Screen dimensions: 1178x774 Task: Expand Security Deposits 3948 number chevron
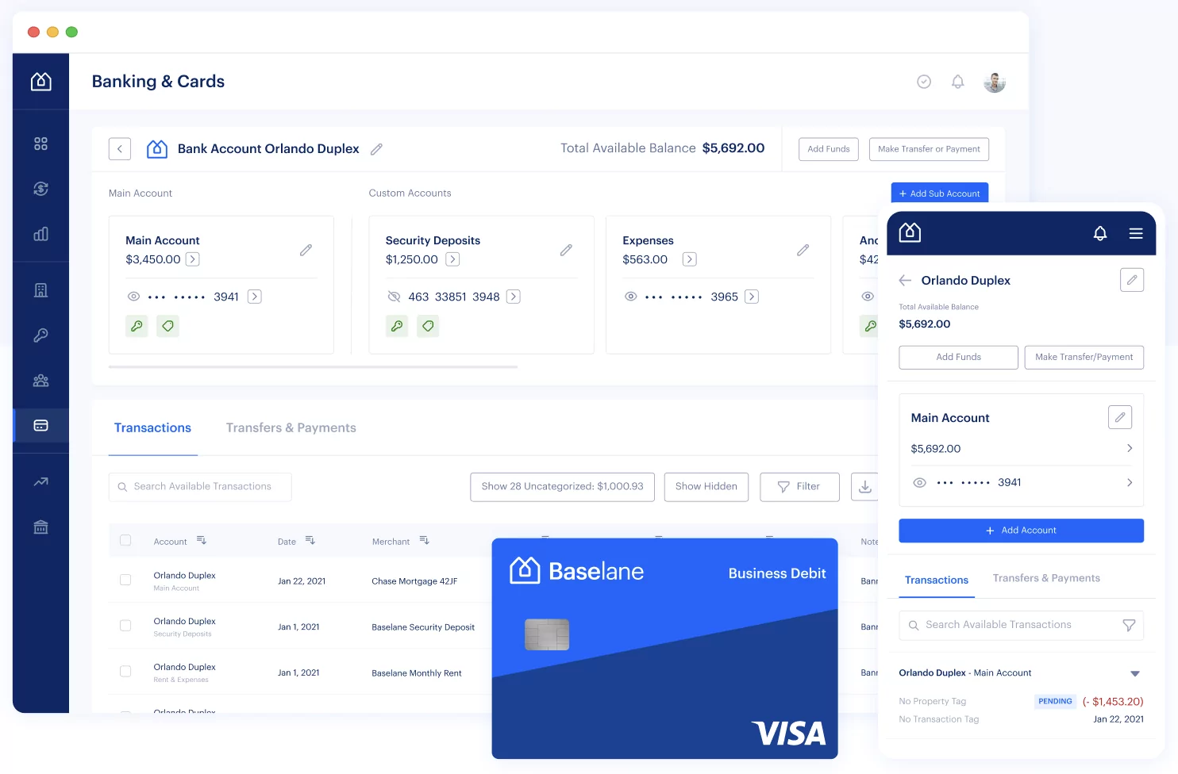pyautogui.click(x=514, y=297)
